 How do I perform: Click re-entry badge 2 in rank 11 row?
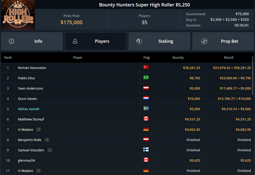39,171
